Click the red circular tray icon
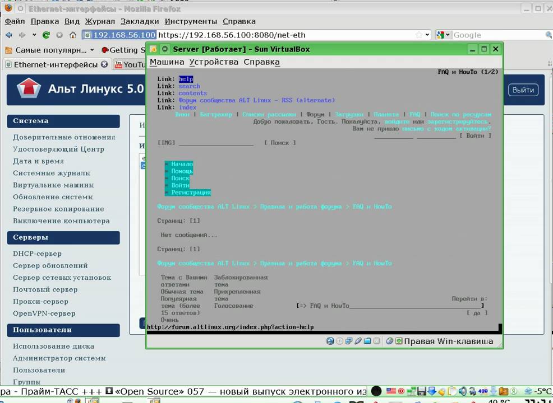The height and width of the screenshot is (403, 553). click(402, 391)
